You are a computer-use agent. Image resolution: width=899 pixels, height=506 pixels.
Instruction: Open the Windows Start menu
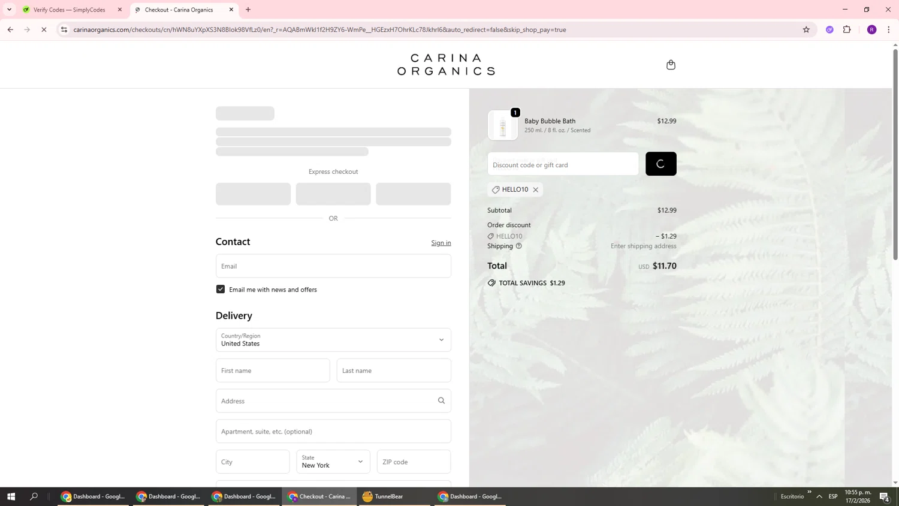11,496
